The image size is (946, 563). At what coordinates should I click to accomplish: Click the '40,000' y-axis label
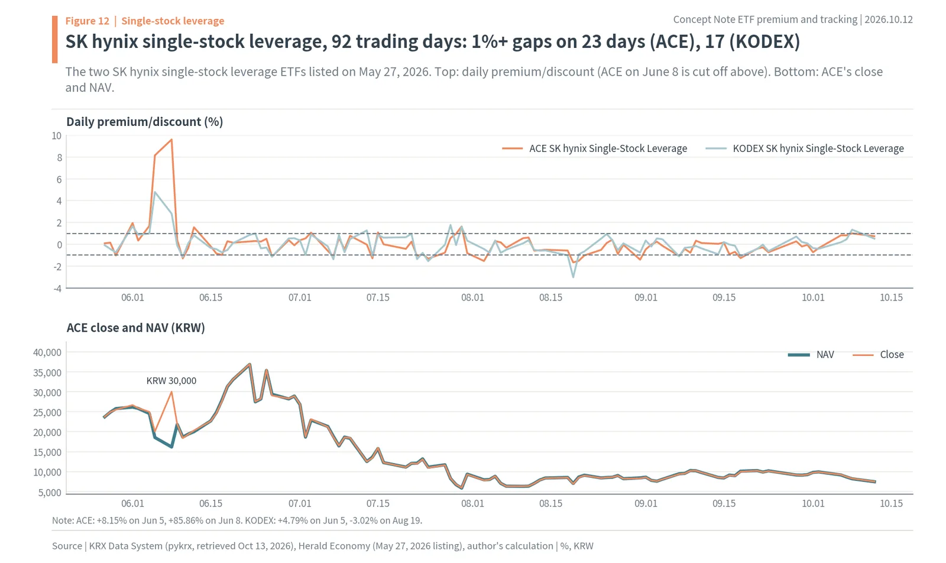click(47, 352)
